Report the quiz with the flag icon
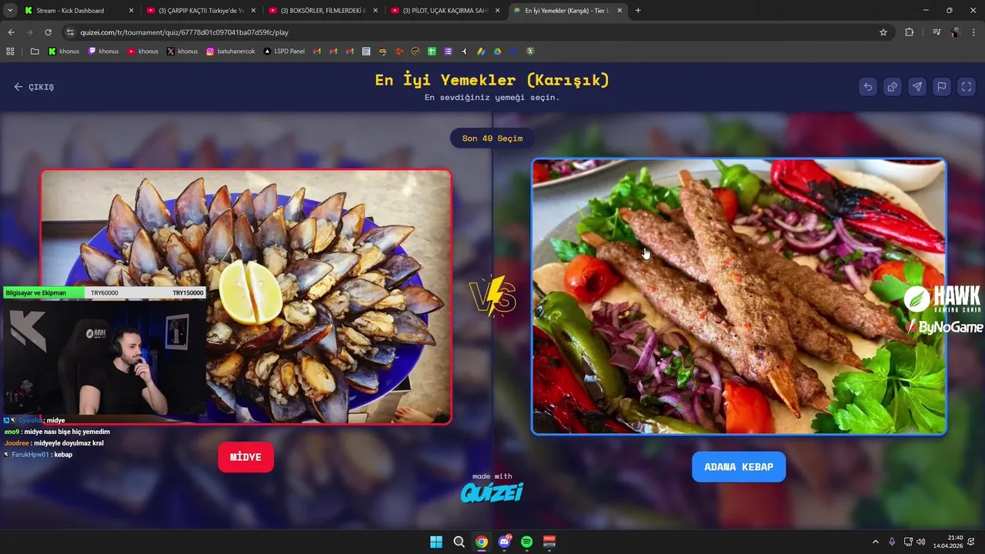The width and height of the screenshot is (985, 554). (x=942, y=87)
